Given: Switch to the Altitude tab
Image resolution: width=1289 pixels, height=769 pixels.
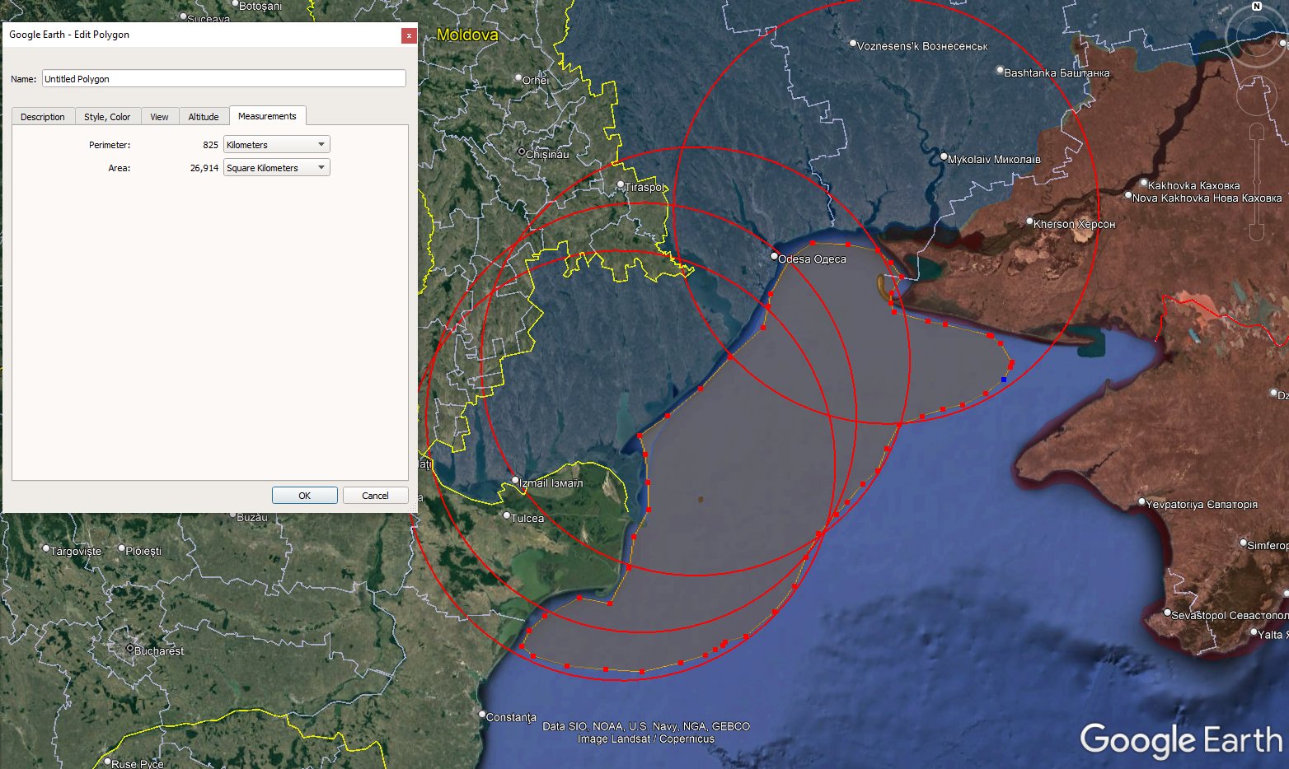Looking at the screenshot, I should click(204, 117).
